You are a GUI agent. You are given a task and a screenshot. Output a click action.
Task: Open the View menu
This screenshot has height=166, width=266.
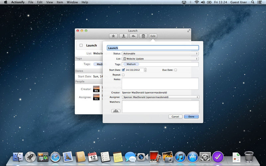(x=50, y=2)
